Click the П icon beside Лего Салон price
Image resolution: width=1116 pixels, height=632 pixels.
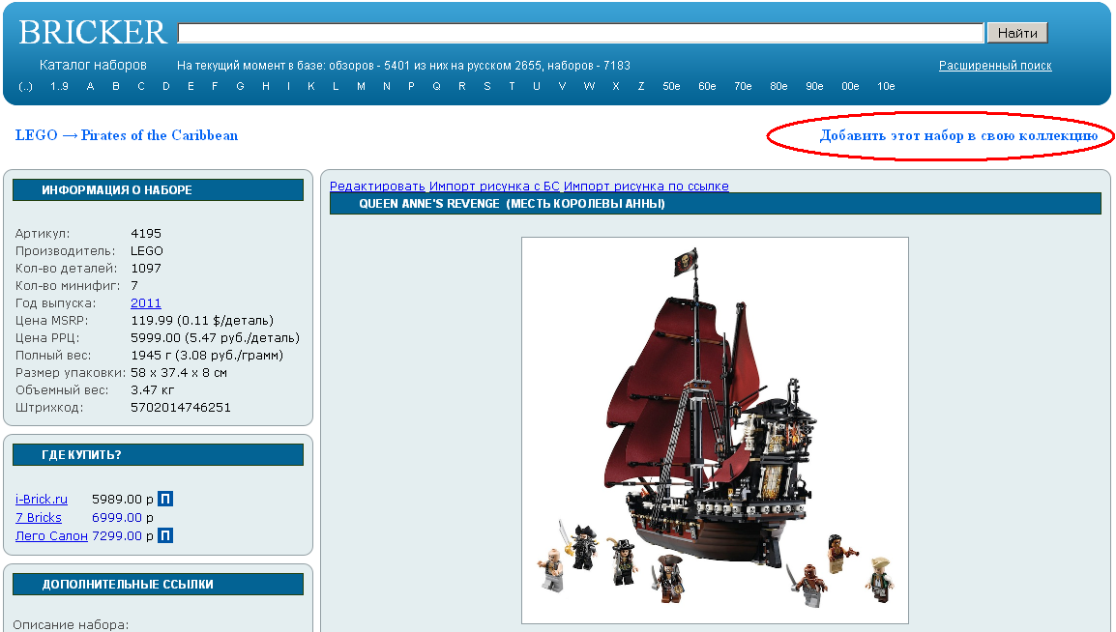165,535
